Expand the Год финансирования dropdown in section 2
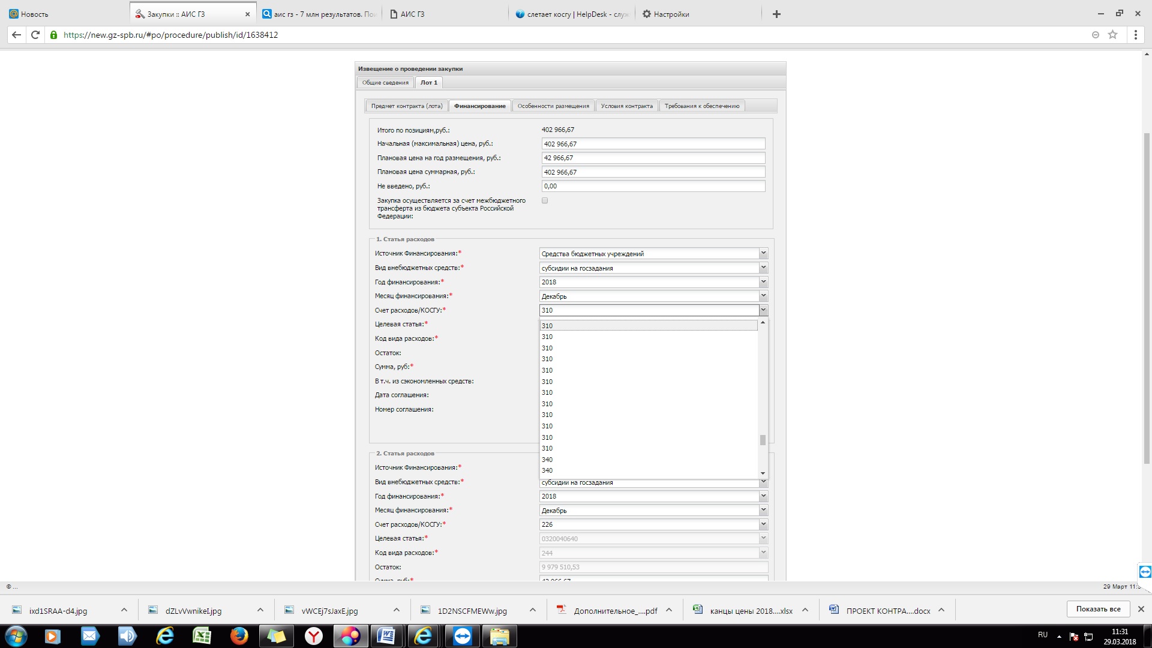This screenshot has width=1152, height=648. coord(763,496)
